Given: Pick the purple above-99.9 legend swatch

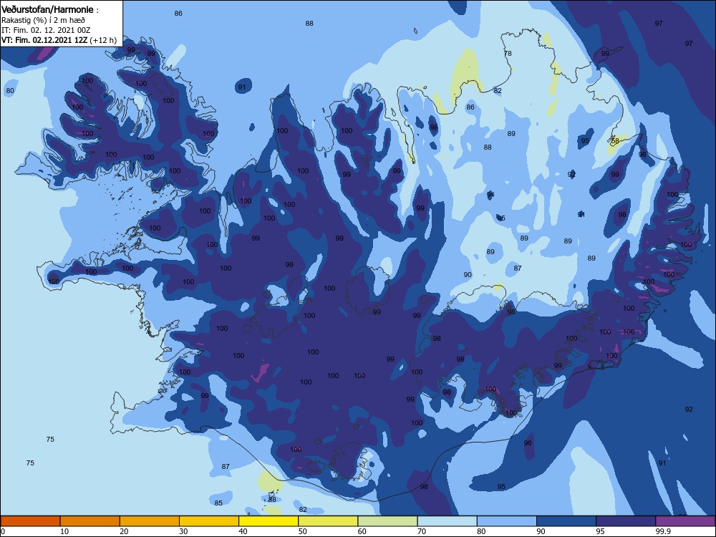Looking at the screenshot, I should click(685, 521).
